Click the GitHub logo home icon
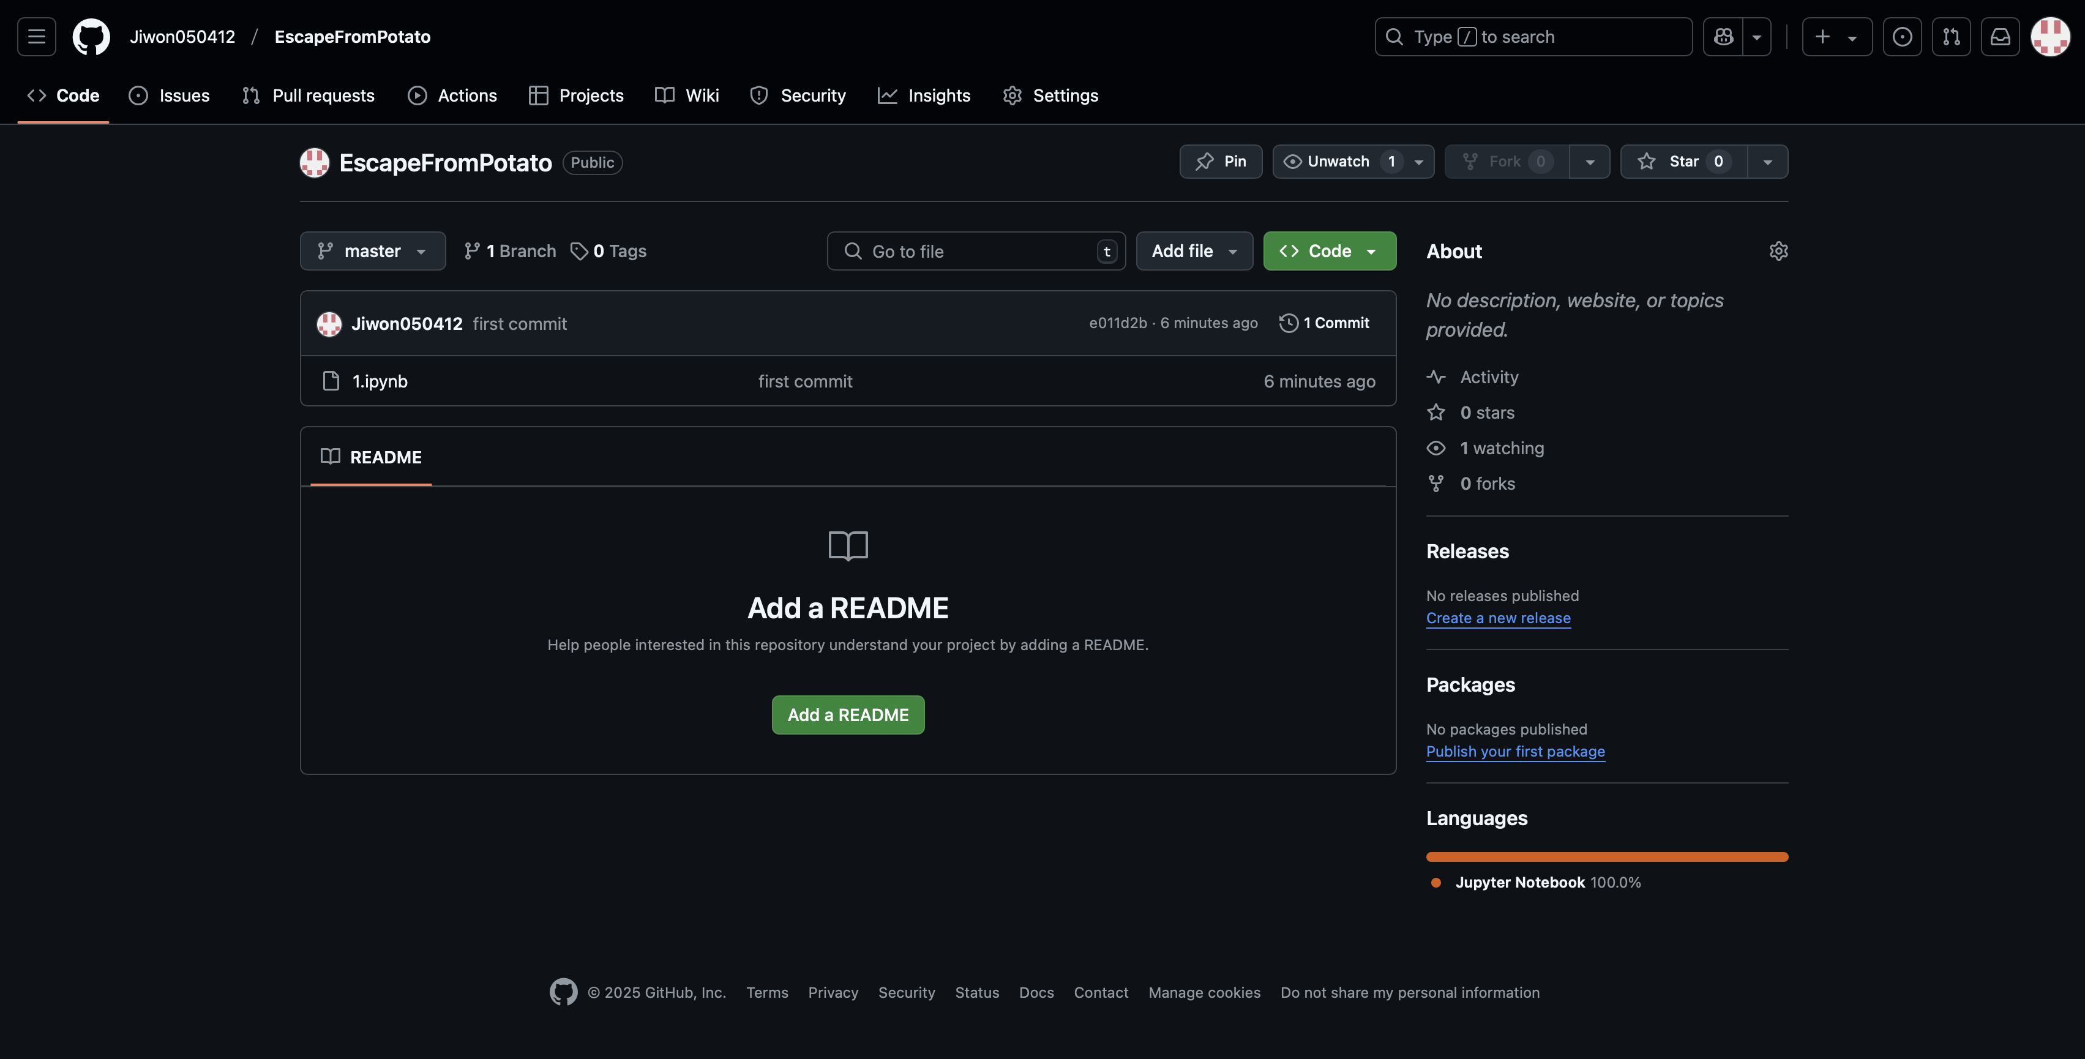This screenshot has height=1059, width=2085. [91, 37]
